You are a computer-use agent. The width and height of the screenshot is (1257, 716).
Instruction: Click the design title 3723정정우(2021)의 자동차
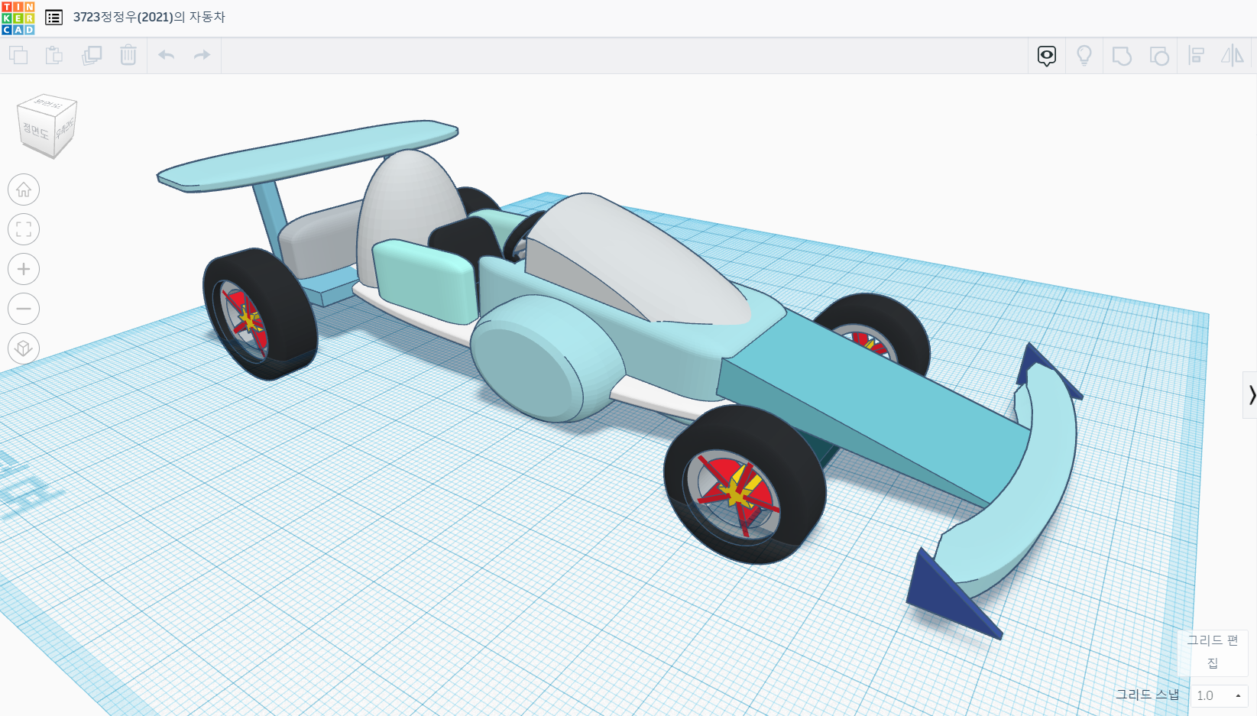[x=149, y=17]
